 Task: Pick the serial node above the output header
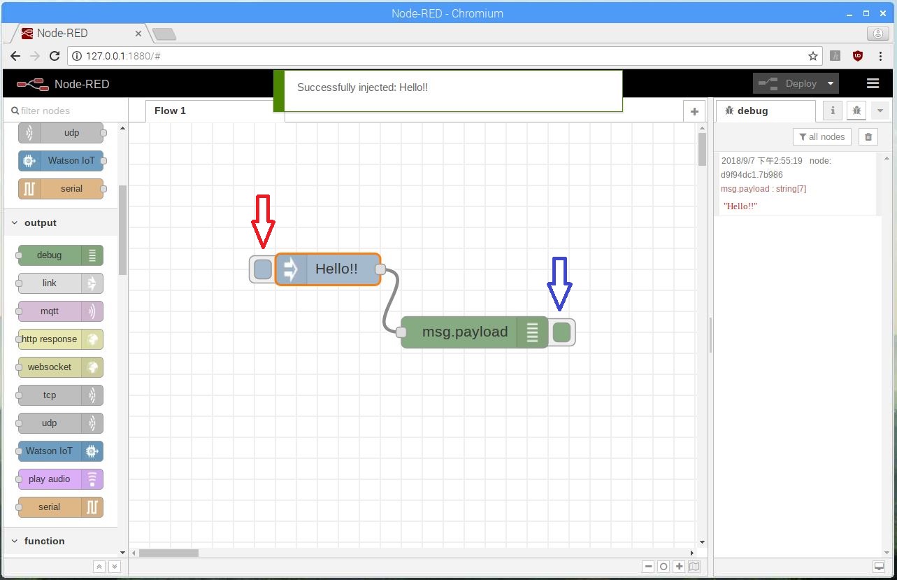[x=61, y=189]
